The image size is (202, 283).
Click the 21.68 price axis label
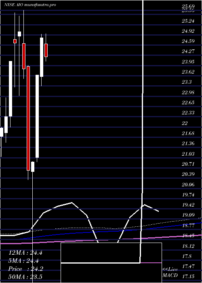click(188, 133)
